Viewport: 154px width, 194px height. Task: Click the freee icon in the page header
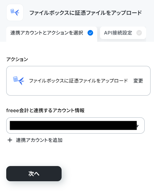pos(15,12)
